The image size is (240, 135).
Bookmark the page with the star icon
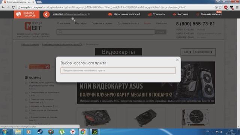pos(220,7)
